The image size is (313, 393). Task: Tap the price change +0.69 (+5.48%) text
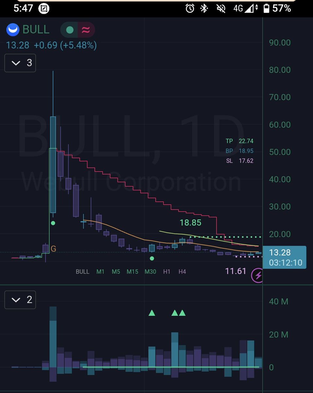[x=65, y=45]
